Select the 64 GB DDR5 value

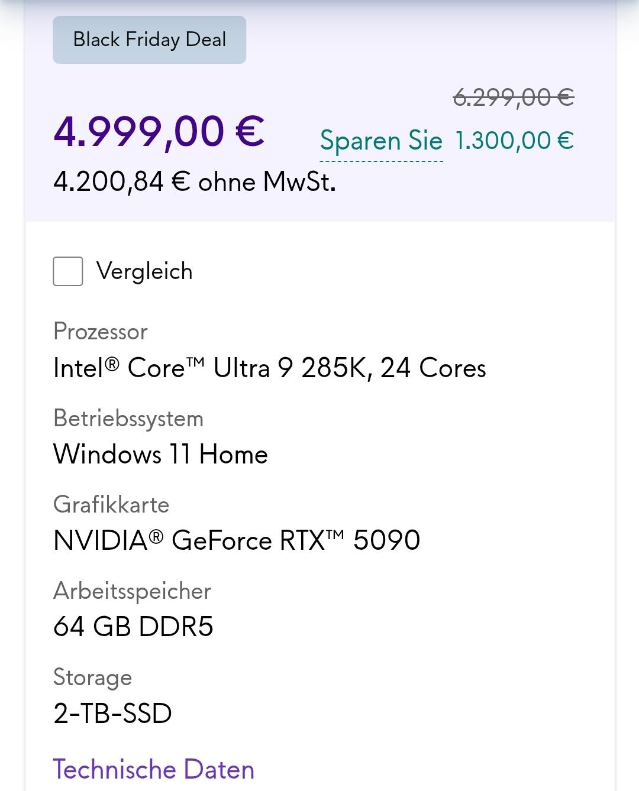pos(133,627)
